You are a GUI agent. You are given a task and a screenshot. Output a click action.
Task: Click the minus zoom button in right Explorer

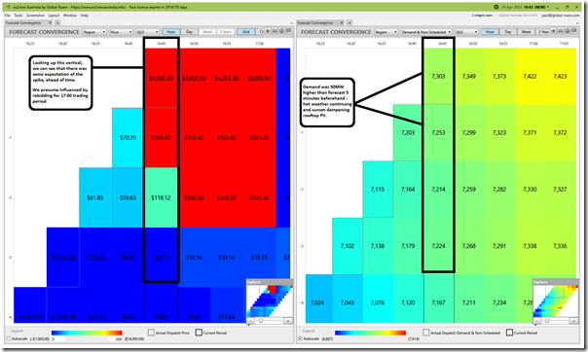point(537,321)
